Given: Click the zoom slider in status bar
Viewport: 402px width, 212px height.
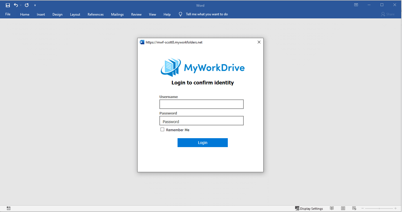Looking at the screenshot, I should click(379, 208).
